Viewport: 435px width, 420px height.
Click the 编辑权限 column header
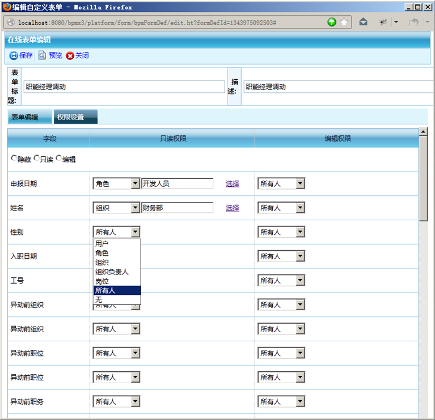338,138
